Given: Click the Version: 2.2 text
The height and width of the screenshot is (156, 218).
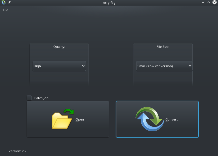Looking at the screenshot, I should pyautogui.click(x=18, y=151).
